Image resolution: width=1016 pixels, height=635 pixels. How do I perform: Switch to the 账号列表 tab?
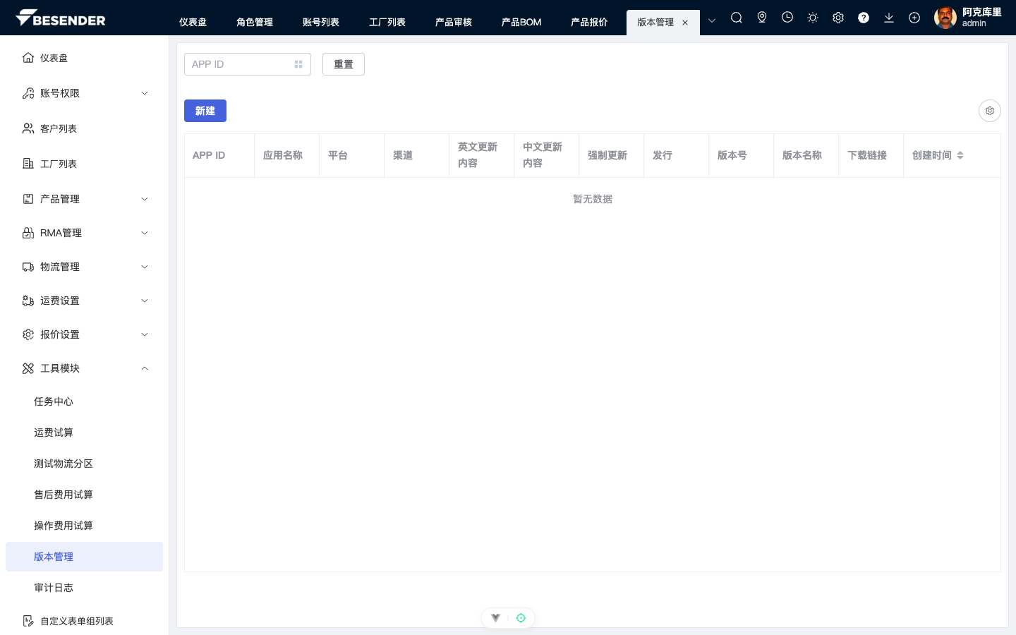click(x=321, y=23)
